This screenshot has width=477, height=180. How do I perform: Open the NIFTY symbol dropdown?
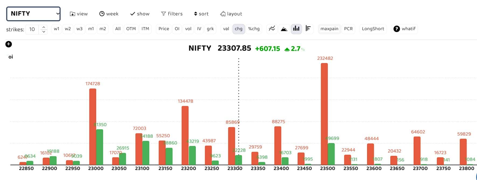(x=33, y=14)
